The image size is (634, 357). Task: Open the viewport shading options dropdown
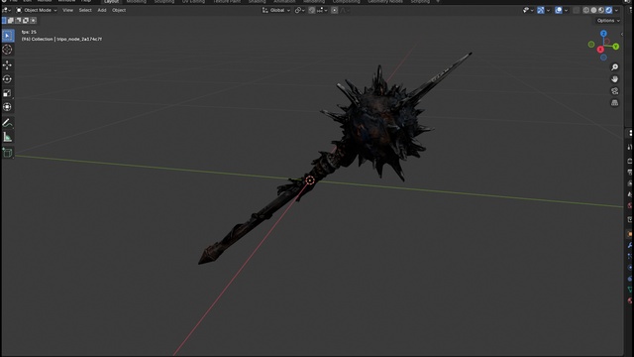click(x=616, y=10)
